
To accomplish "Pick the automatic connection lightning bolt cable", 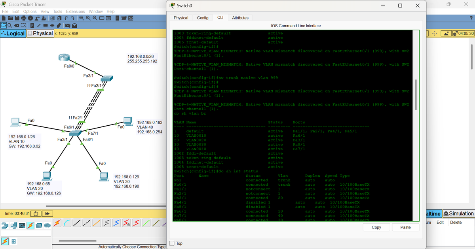I will click(57, 223).
